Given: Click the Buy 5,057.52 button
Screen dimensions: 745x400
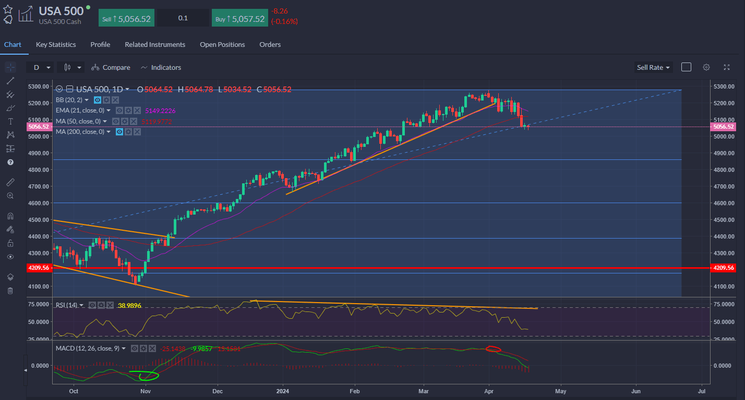Looking at the screenshot, I should [240, 18].
